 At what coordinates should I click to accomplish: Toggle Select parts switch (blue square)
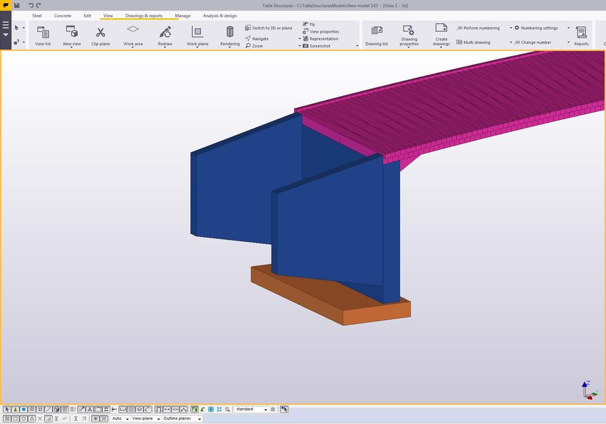pos(24,409)
